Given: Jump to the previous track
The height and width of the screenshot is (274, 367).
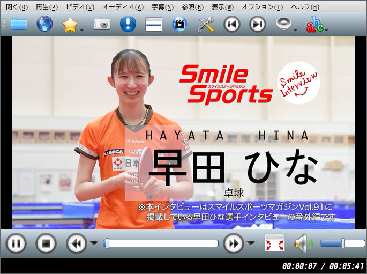Looking at the screenshot, I should 231,24.
